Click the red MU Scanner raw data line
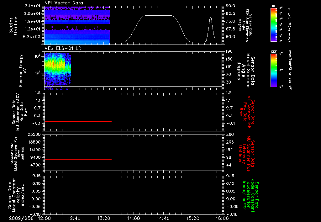 [78, 121]
